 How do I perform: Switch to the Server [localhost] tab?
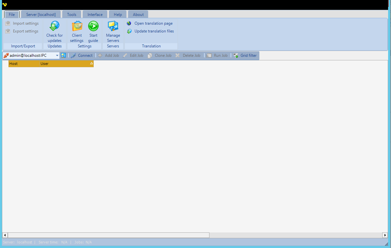click(41, 15)
